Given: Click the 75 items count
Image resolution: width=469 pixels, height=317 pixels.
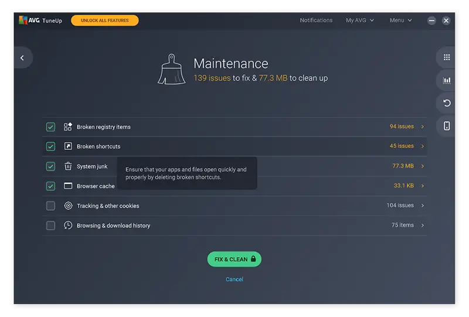Looking at the screenshot, I should [x=403, y=225].
